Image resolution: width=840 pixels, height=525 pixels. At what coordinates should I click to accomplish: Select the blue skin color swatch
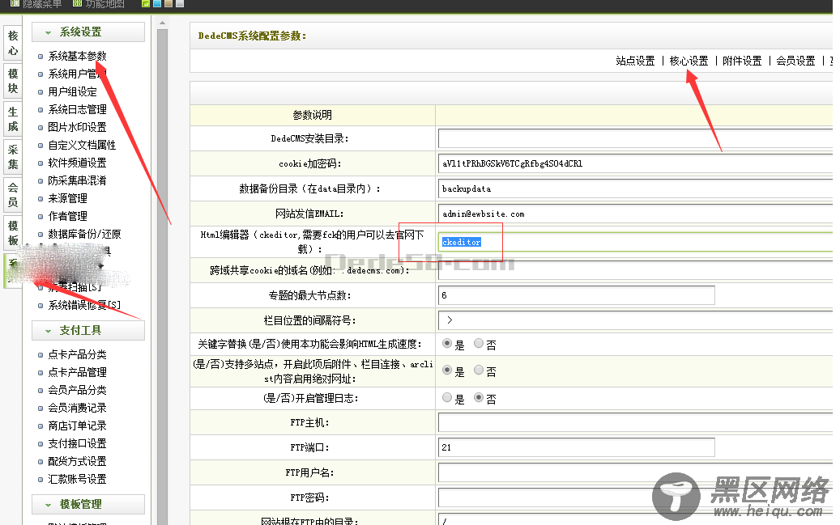pyautogui.click(x=157, y=3)
